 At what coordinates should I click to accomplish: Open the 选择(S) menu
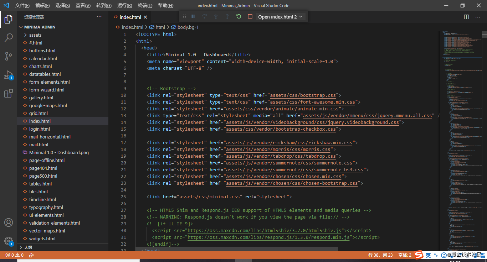[x=63, y=5]
